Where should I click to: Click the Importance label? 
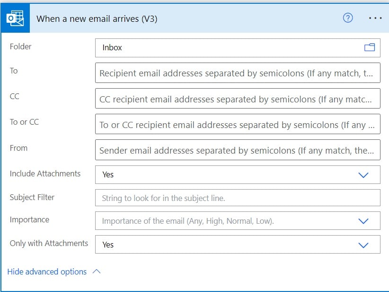tap(29, 219)
